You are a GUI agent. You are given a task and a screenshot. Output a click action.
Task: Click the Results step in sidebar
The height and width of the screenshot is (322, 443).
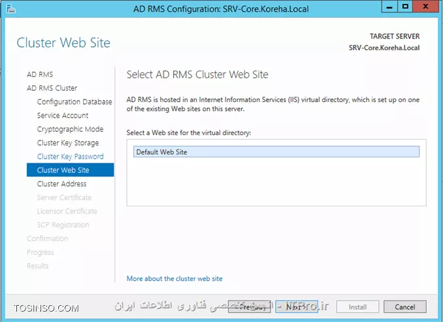pos(38,266)
